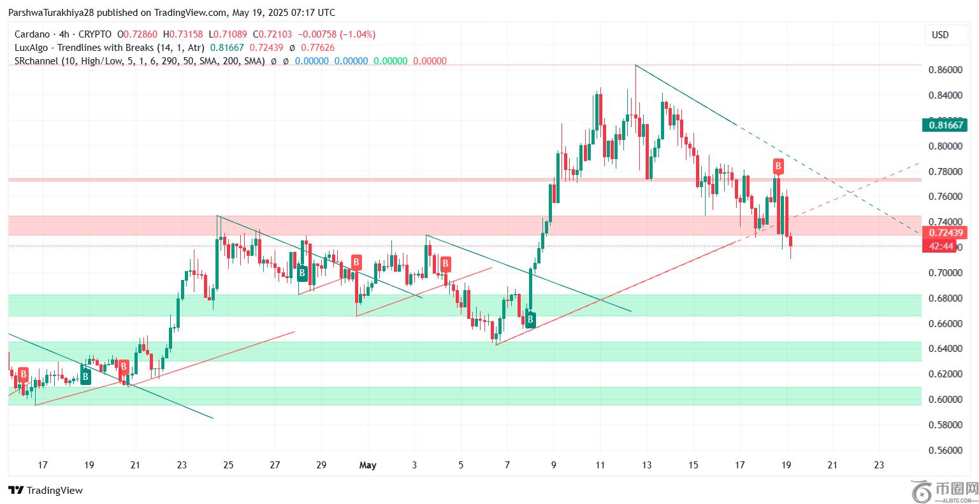Click the red 0.72439 current price label
The width and height of the screenshot is (979, 504).
[945, 233]
